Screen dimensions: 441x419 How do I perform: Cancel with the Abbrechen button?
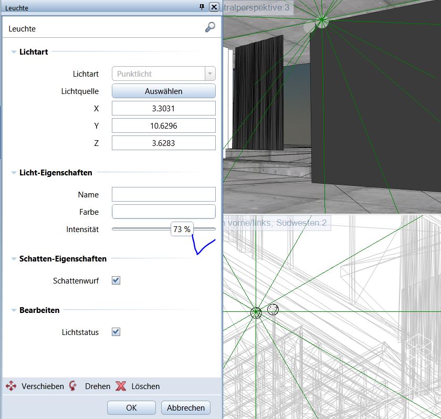[186, 408]
